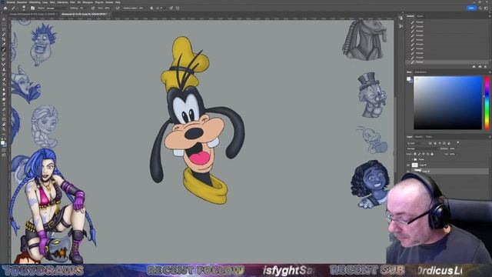Click the rainbow hue slider
Image resolution: width=492 pixels, height=277 pixels.
(x=487, y=102)
